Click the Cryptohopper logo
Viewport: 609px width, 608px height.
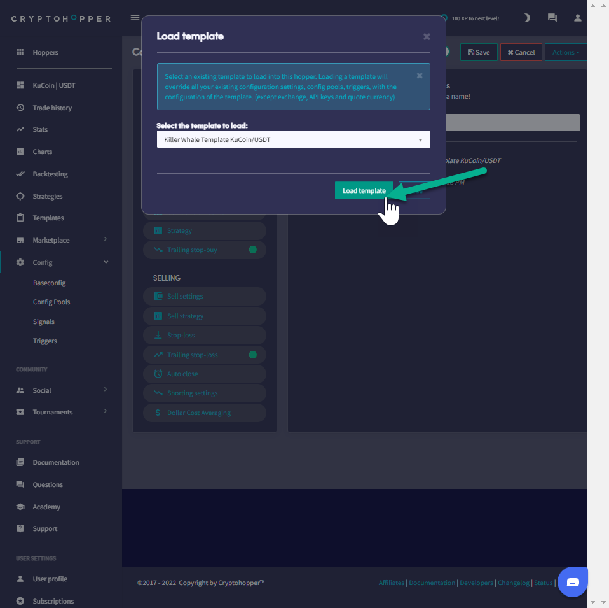(61, 18)
